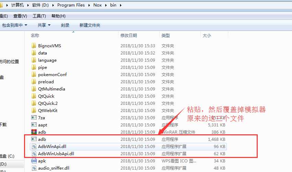Click the AdbWinUsbApi.dll file name
The height and width of the screenshot is (172, 292).
tap(56, 153)
